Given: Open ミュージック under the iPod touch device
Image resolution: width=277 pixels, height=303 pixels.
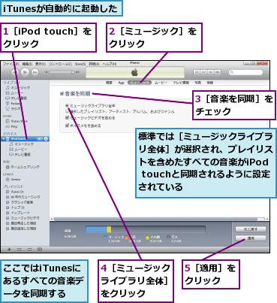Looking at the screenshot, I should coord(22,144).
